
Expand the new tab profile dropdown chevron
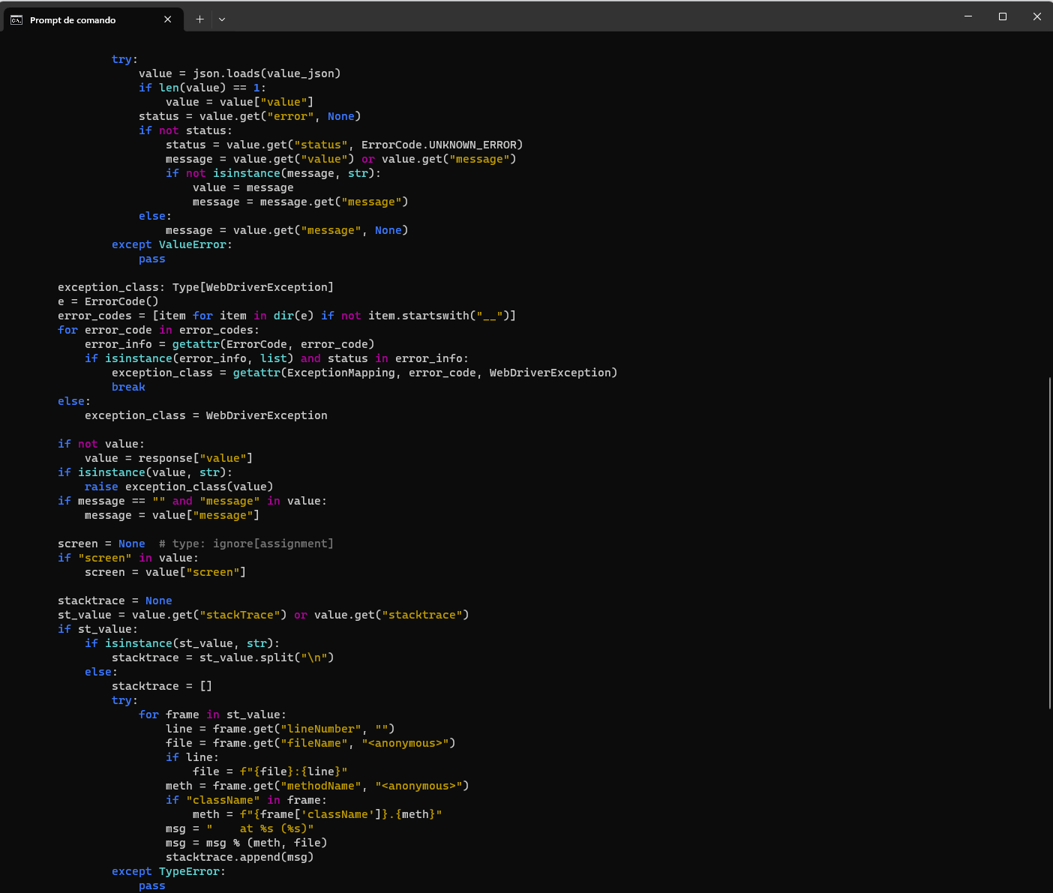(222, 19)
